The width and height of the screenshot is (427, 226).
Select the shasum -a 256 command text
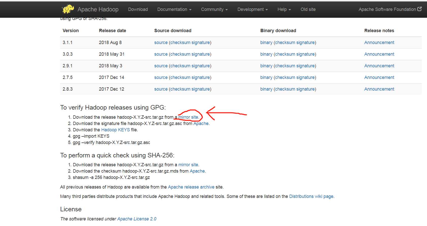click(111, 177)
